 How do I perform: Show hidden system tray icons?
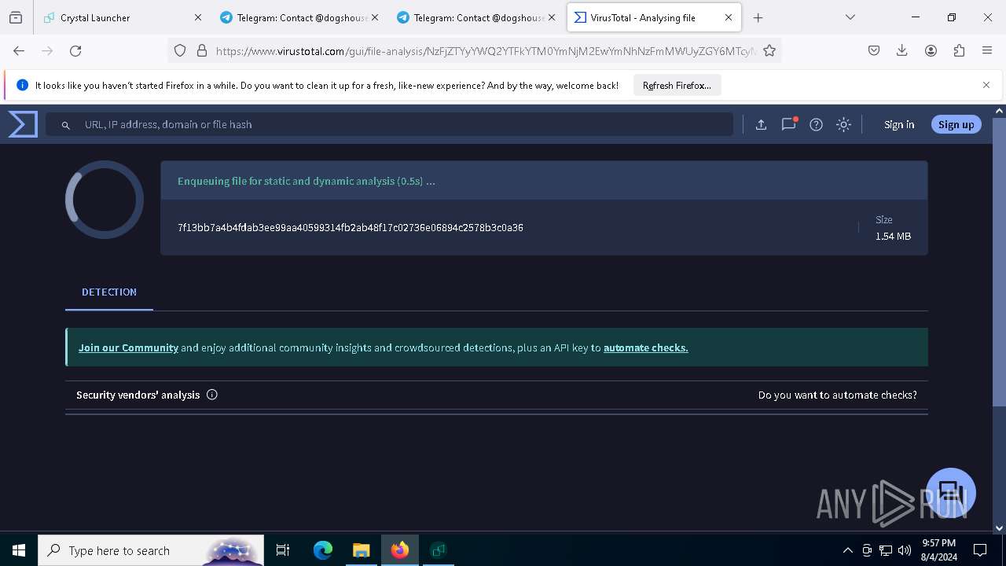click(847, 550)
